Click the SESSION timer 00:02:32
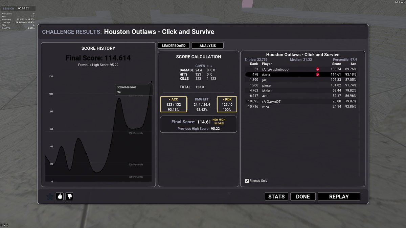Screen dimensions: 406x228 (x=23, y=8)
